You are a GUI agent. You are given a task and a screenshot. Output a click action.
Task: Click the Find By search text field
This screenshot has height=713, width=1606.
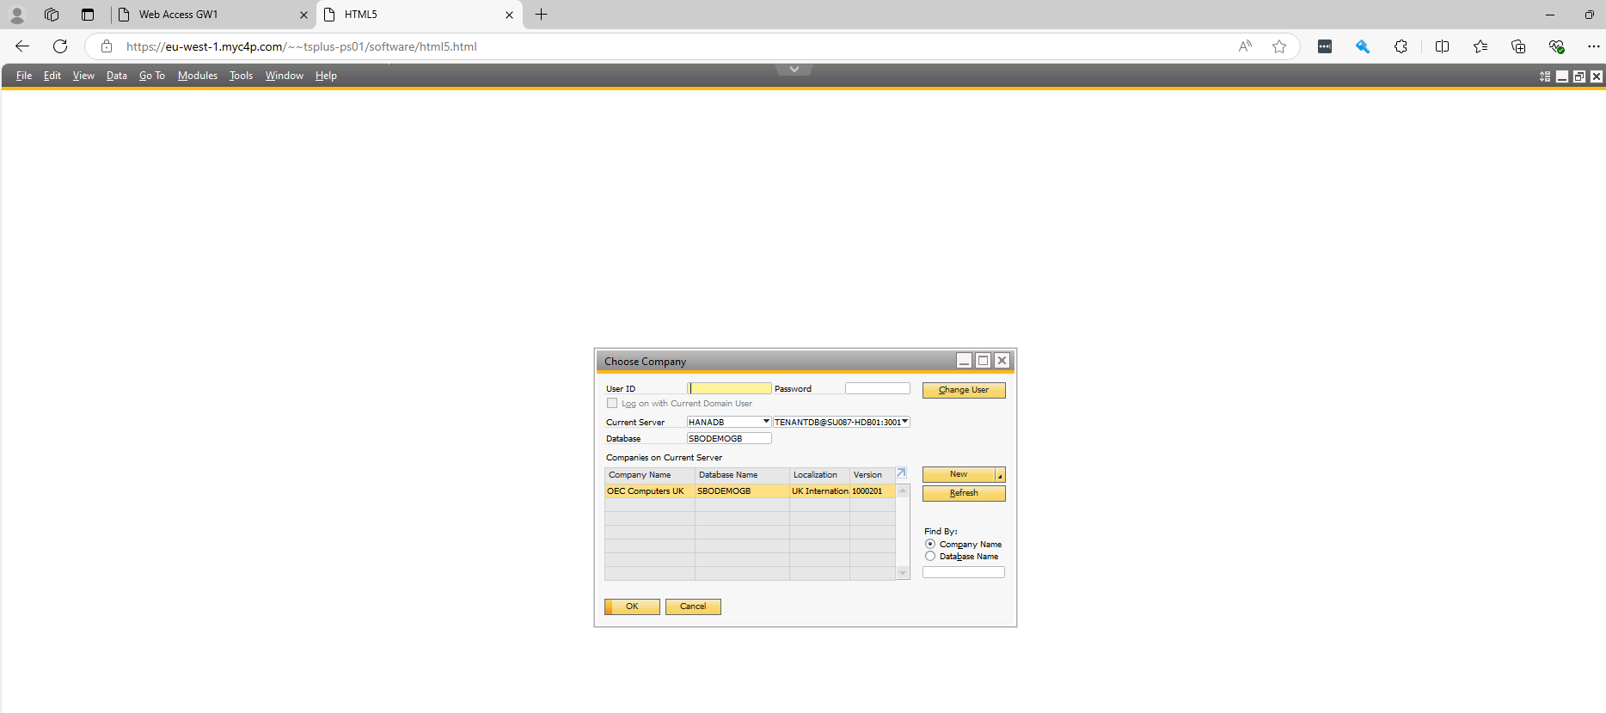click(x=964, y=572)
